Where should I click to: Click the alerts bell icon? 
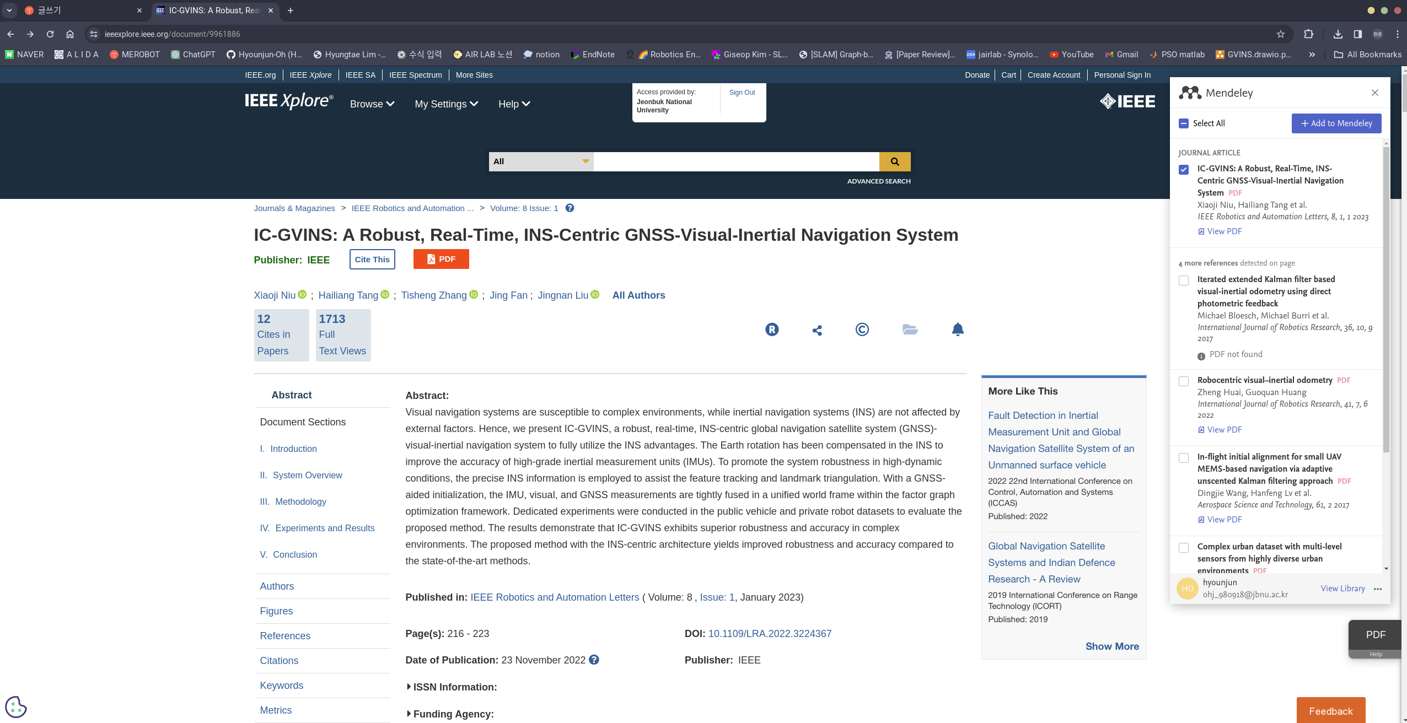tap(958, 330)
